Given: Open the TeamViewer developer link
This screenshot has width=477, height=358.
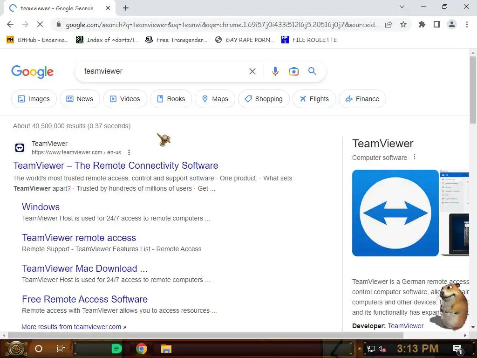Looking at the screenshot, I should (406, 326).
